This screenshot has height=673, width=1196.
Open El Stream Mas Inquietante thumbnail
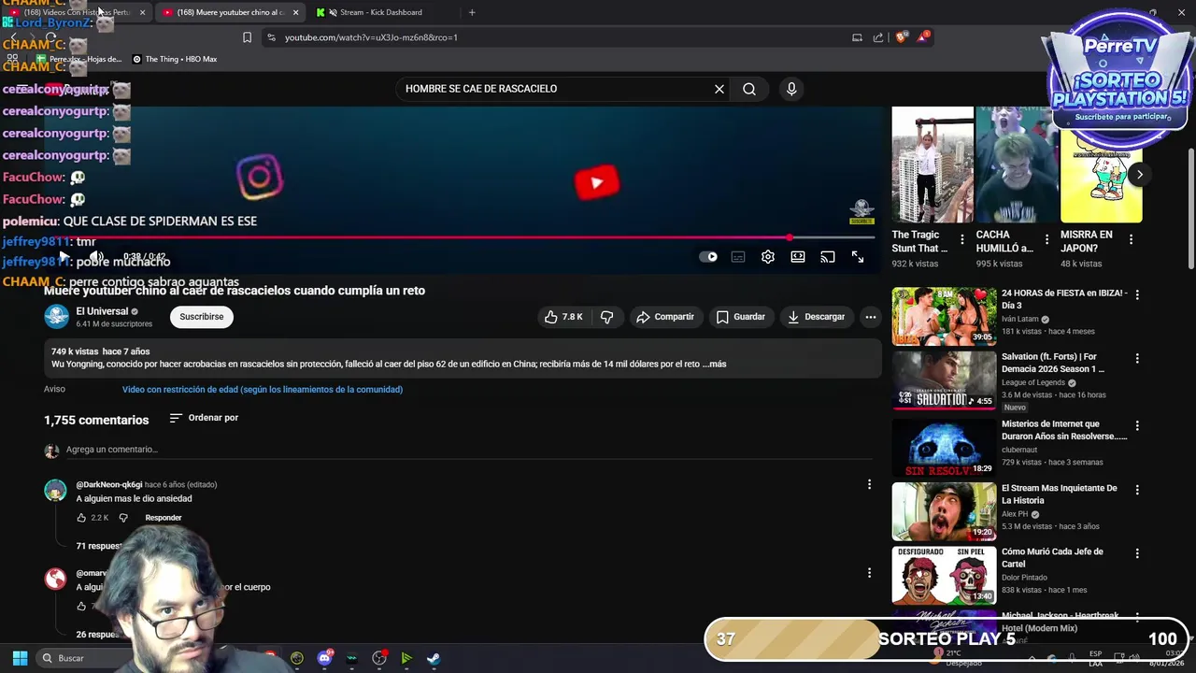pos(944,511)
